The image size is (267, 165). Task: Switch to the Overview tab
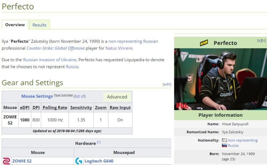click(15, 25)
